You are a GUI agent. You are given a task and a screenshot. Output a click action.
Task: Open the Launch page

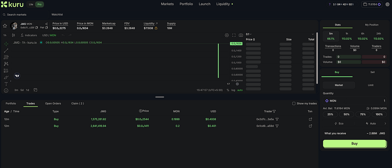click(x=204, y=4)
